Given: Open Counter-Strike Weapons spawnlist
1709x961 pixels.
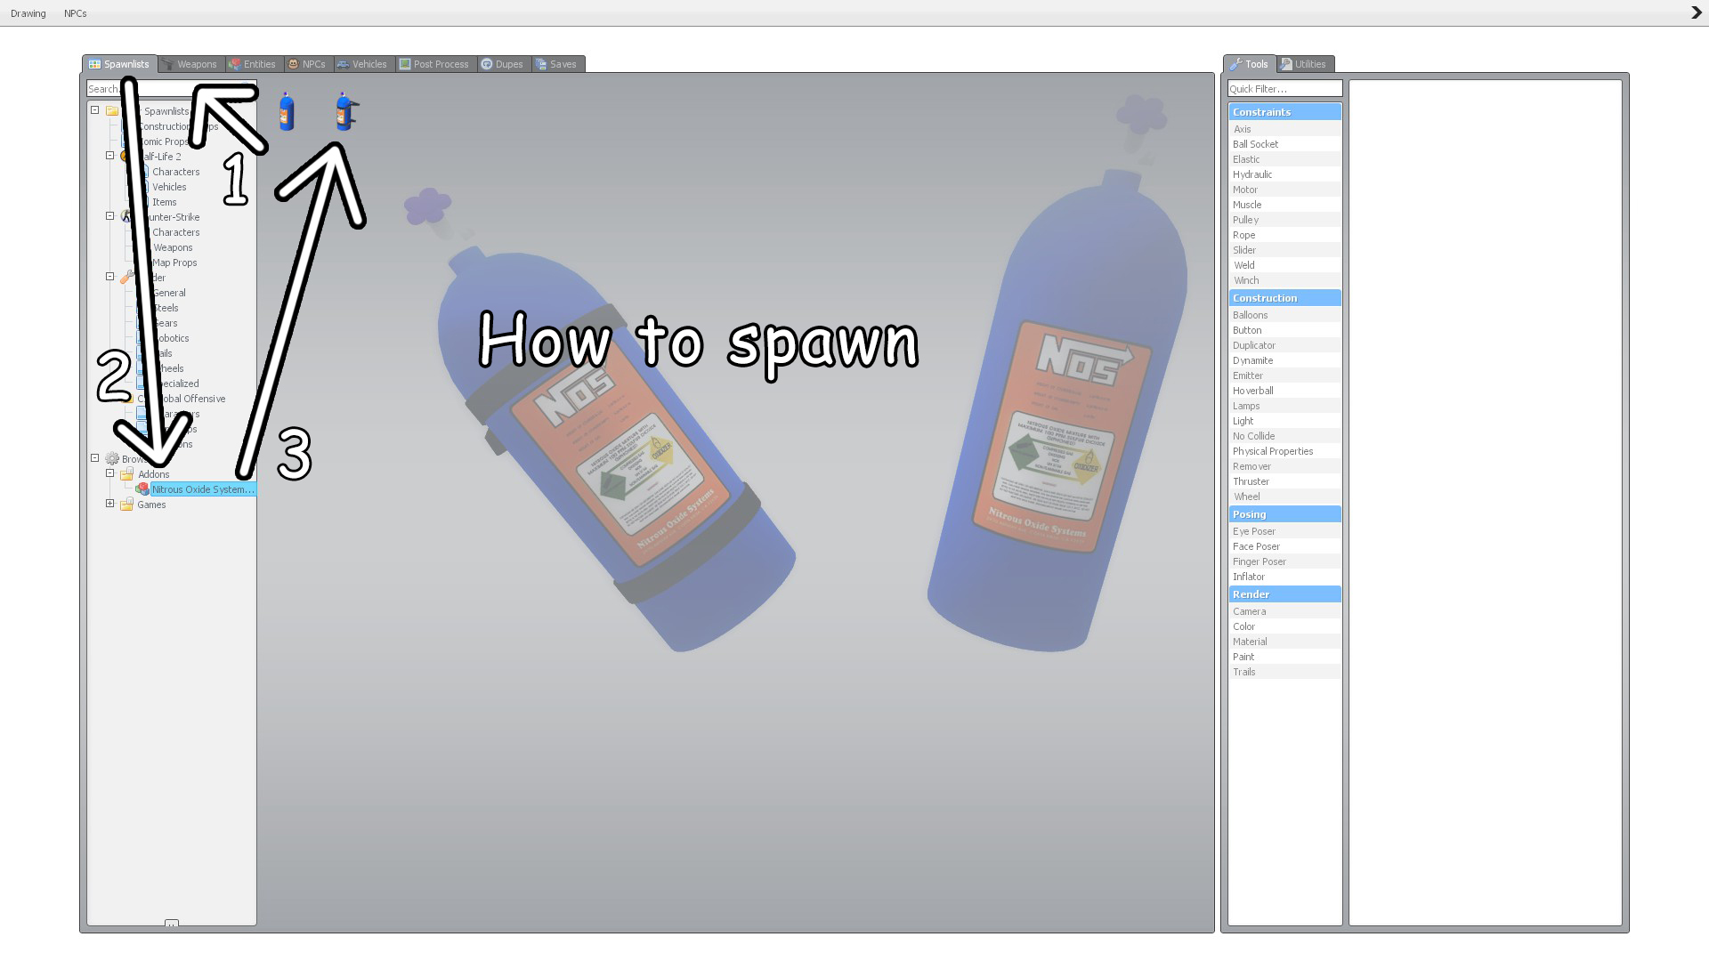Looking at the screenshot, I should point(173,247).
